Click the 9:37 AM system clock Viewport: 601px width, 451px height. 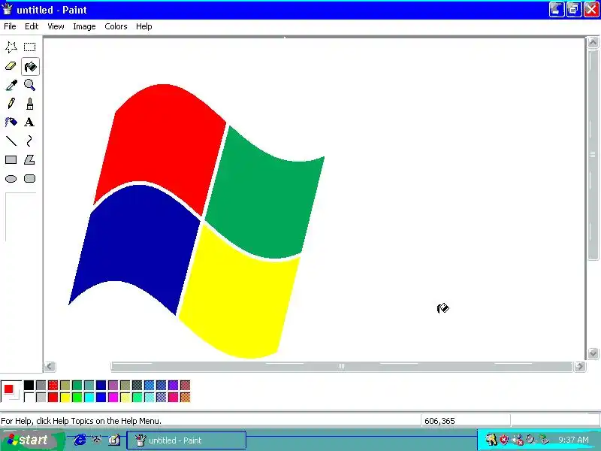(x=573, y=440)
